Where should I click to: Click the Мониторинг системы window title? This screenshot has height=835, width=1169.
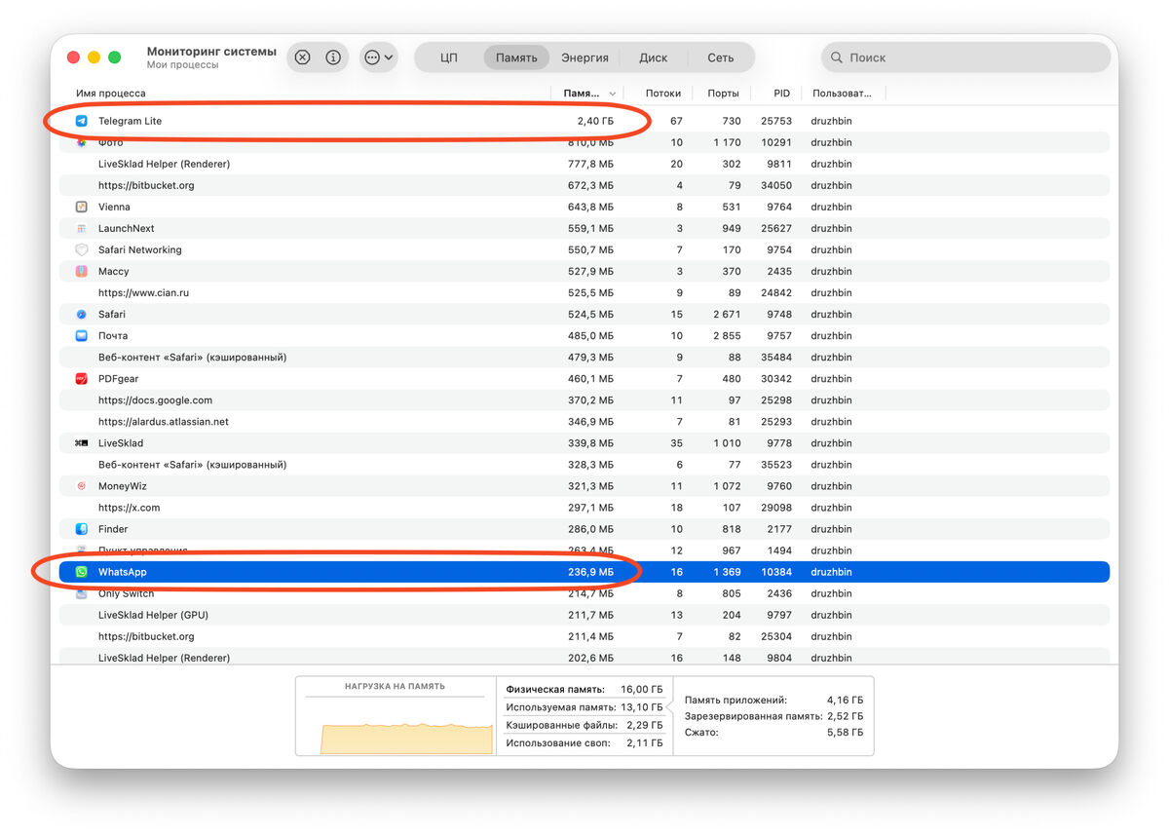[x=211, y=51]
